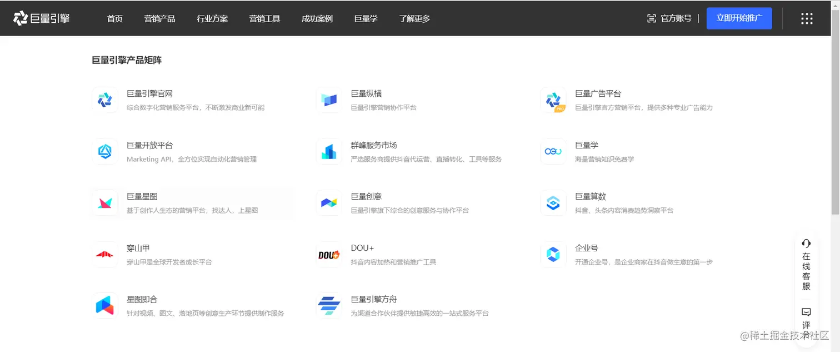Screen dimensions: 840x352
Task: Open the 巨量引擎方舟 icon
Action: tap(329, 306)
